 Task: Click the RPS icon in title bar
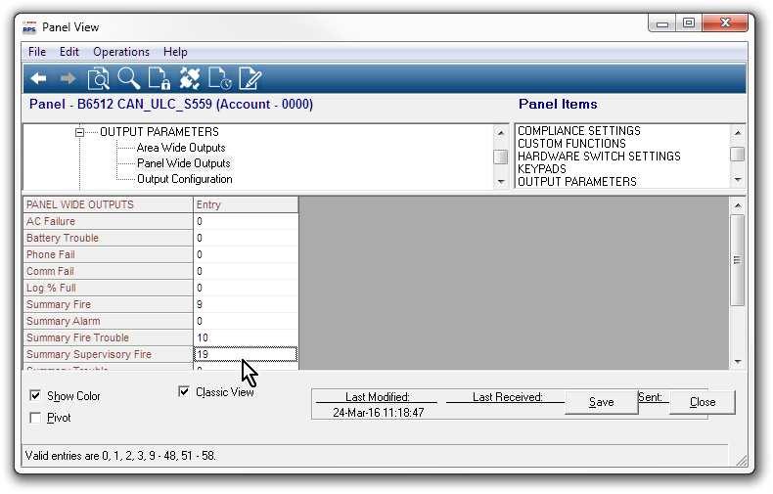(x=29, y=27)
